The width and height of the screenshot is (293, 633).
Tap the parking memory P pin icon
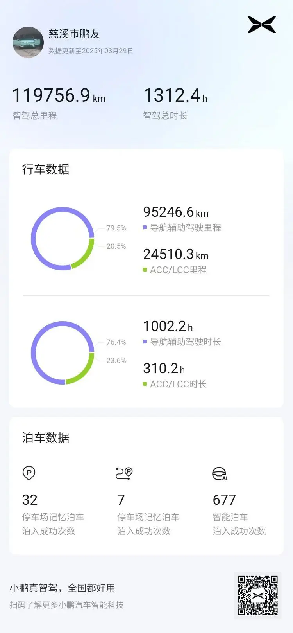29,473
